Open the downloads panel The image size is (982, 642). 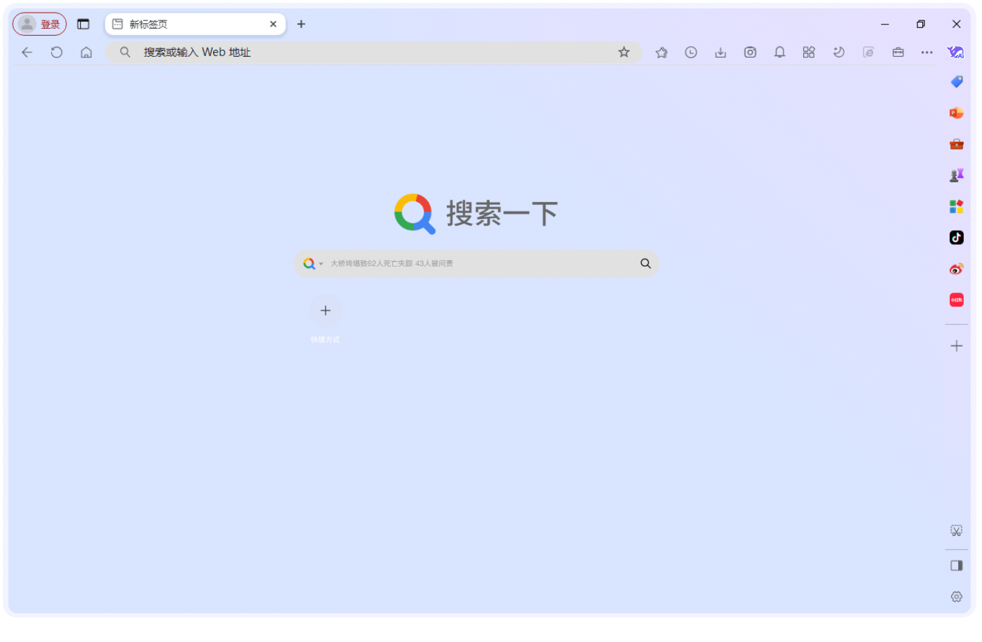720,52
